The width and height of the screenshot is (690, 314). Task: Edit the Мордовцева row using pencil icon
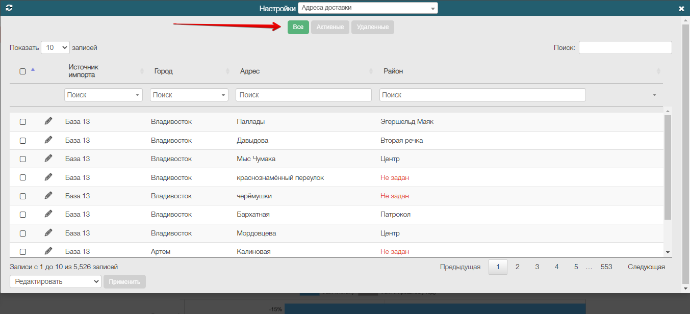48,232
